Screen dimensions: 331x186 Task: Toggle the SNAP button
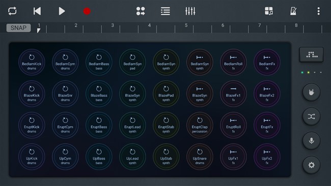point(18,28)
